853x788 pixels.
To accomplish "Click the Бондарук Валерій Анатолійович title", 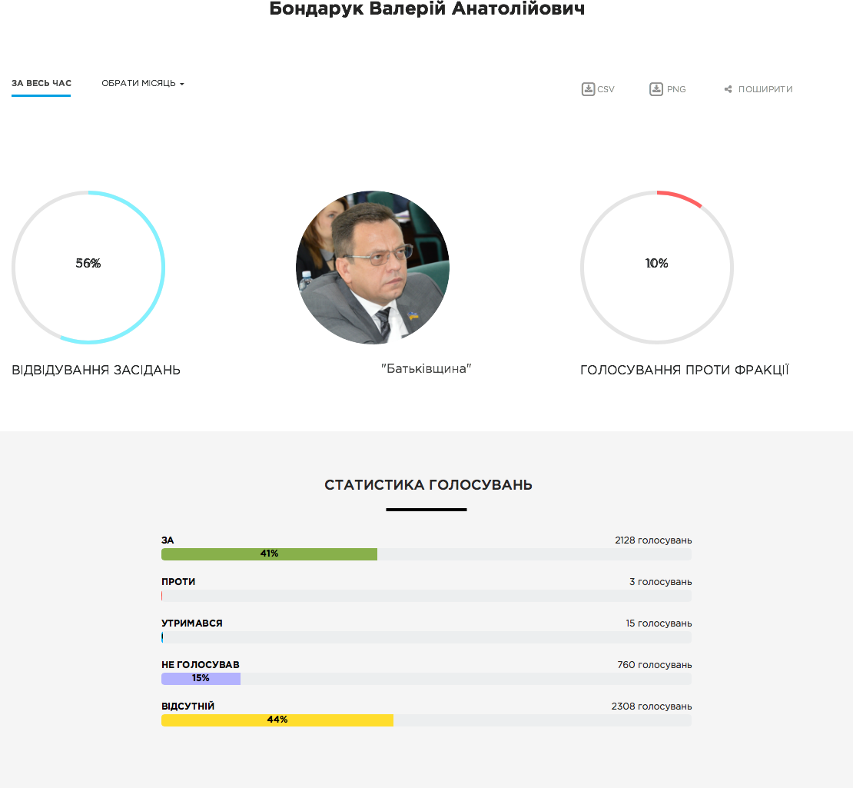I will coord(426,9).
